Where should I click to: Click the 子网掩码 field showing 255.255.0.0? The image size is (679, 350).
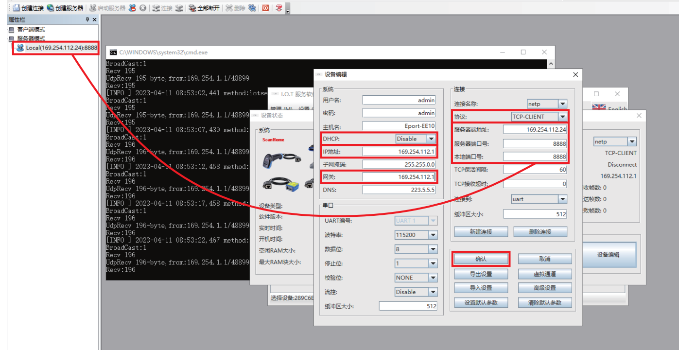click(399, 164)
